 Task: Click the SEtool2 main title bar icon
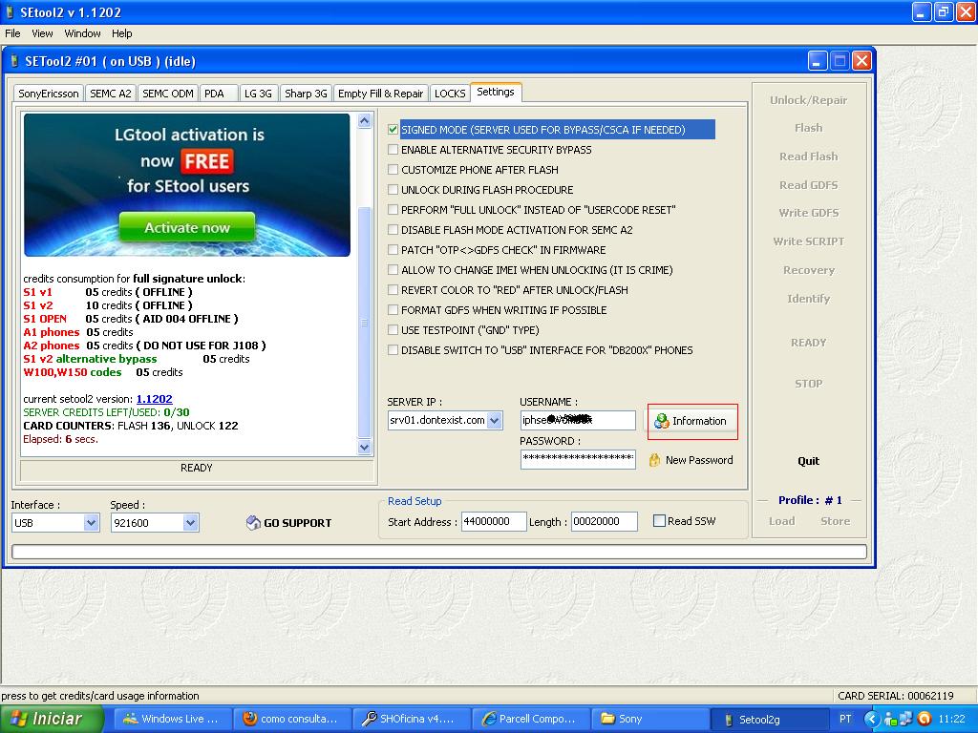10,11
